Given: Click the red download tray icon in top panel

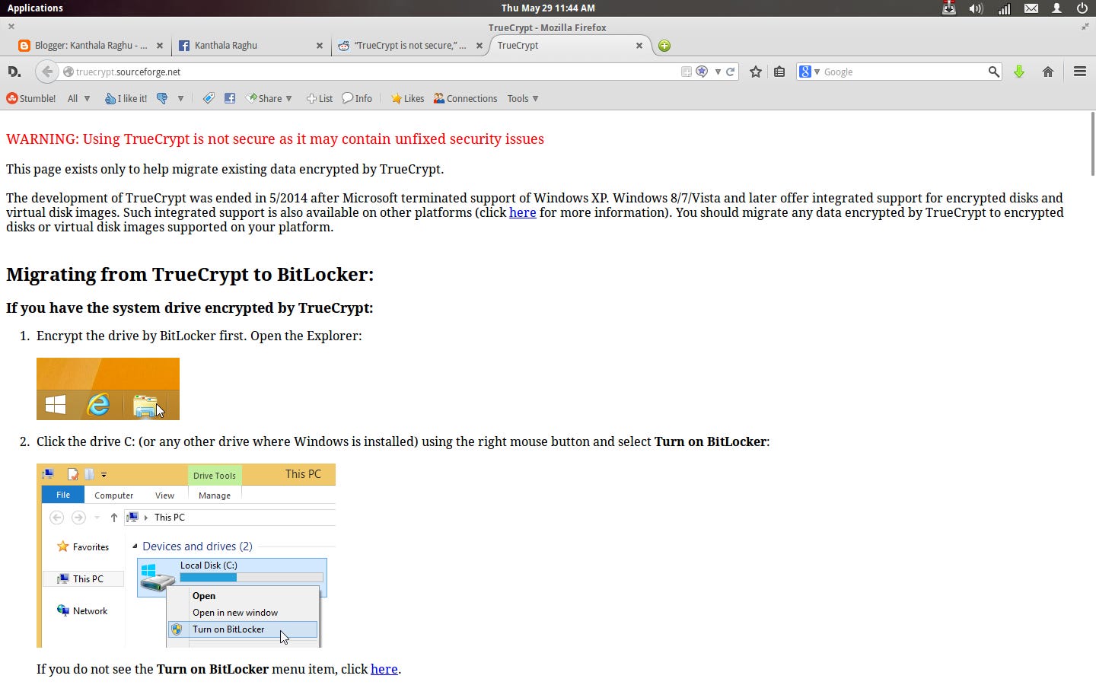Looking at the screenshot, I should 949,8.
